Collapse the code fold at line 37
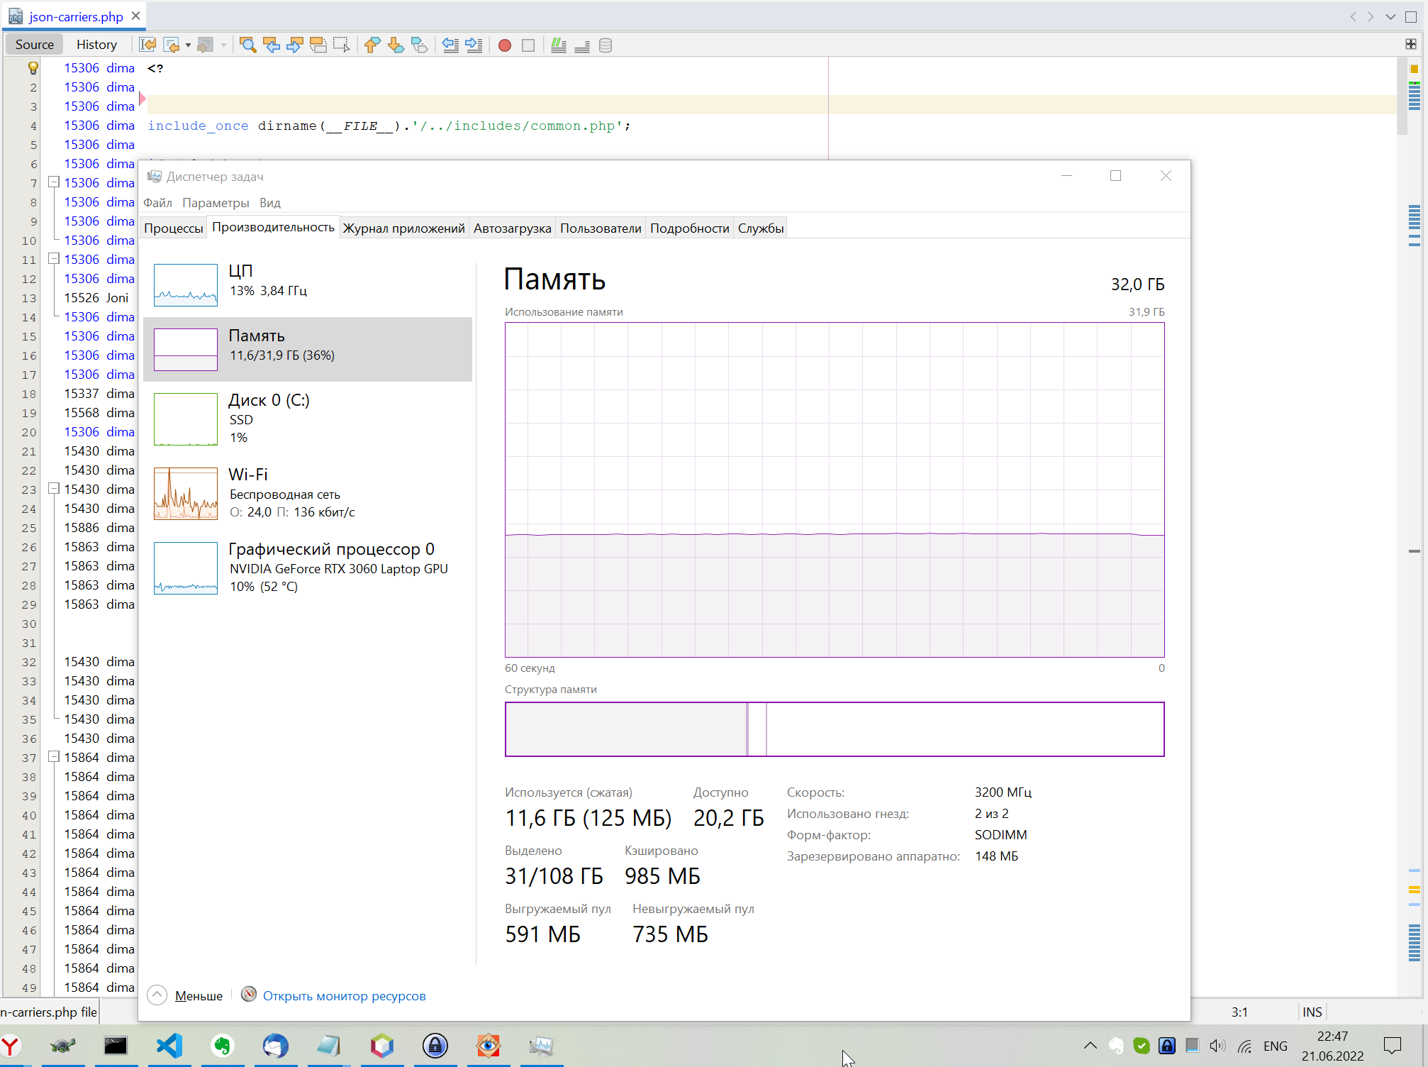Viewport: 1428px width, 1067px height. click(53, 757)
